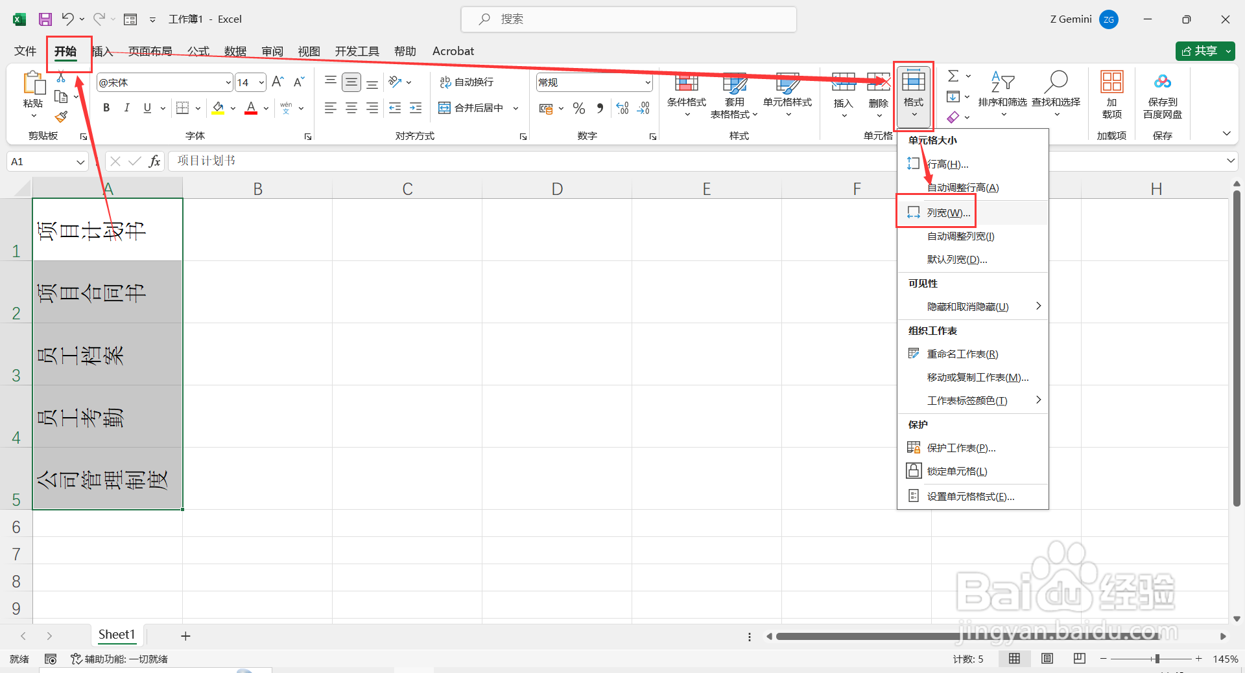
Task: Open the font size dropdown showing 14
Action: point(261,82)
